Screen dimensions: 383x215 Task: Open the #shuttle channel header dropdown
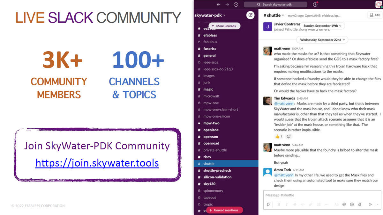(274, 15)
